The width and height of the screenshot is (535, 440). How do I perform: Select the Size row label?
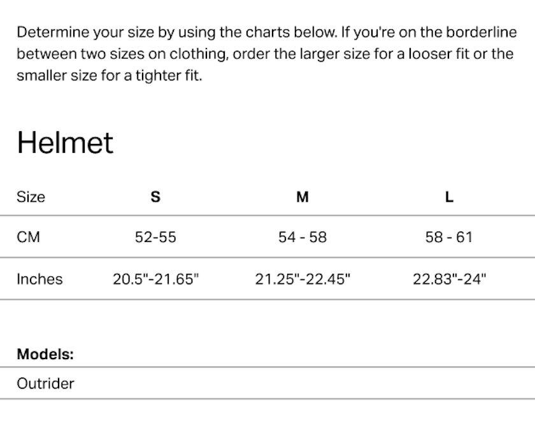coord(31,197)
